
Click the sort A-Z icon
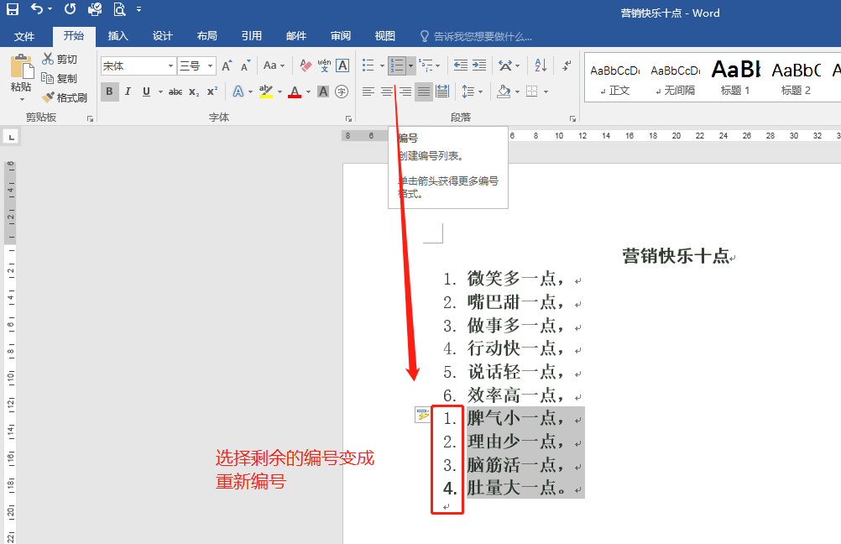tap(541, 65)
